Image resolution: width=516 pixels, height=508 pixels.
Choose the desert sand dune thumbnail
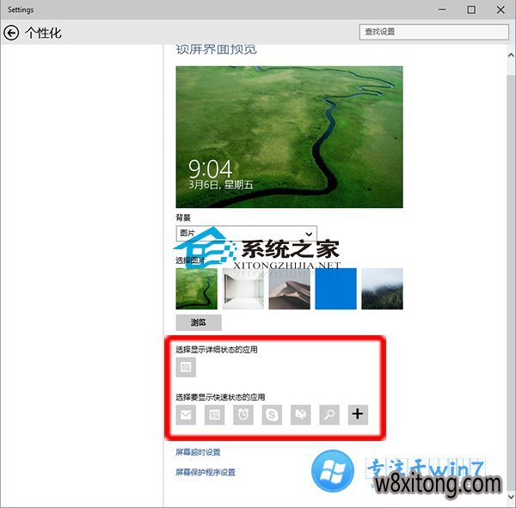(x=289, y=289)
